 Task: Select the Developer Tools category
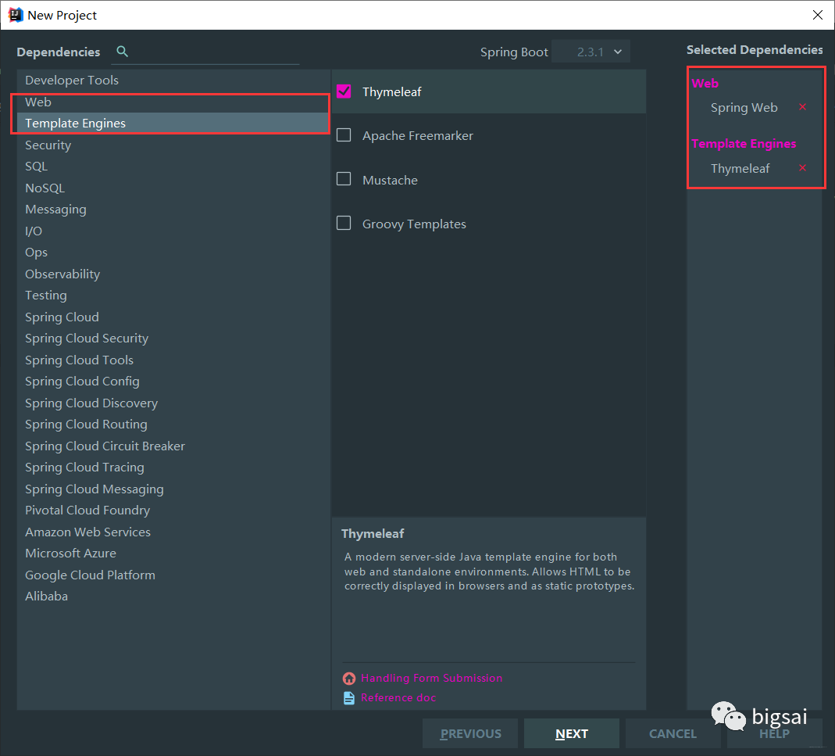click(173, 80)
